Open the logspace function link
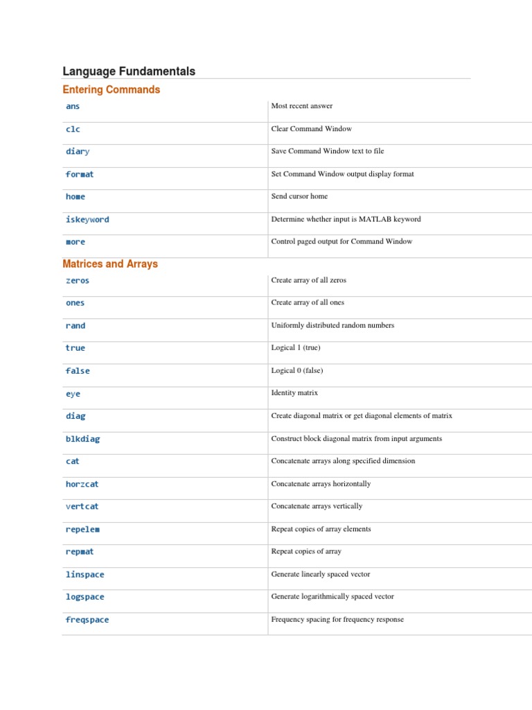This screenshot has height=710, width=532. tap(85, 597)
